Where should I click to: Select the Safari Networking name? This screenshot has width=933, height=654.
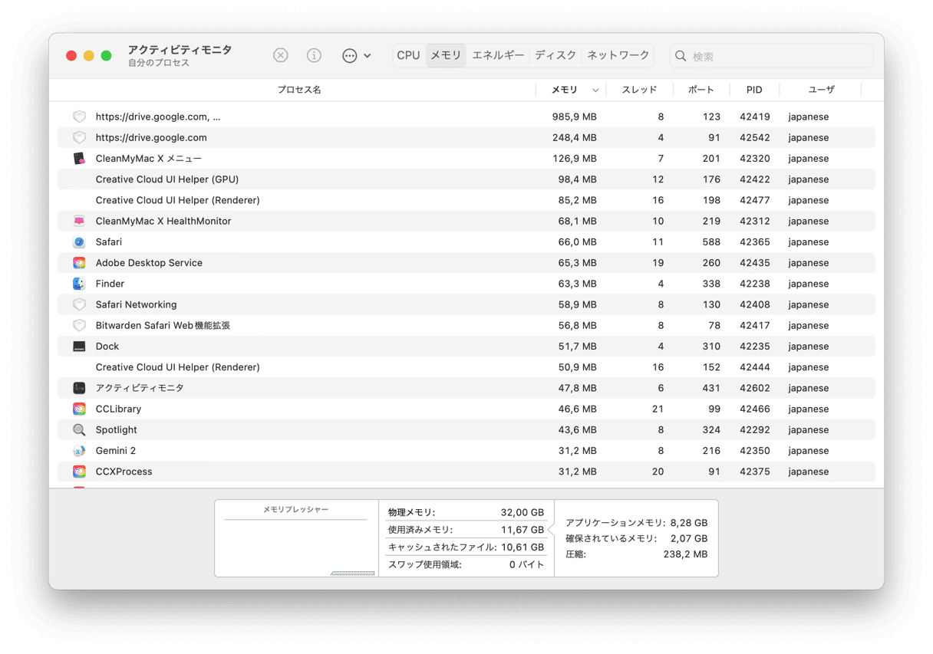tap(136, 304)
